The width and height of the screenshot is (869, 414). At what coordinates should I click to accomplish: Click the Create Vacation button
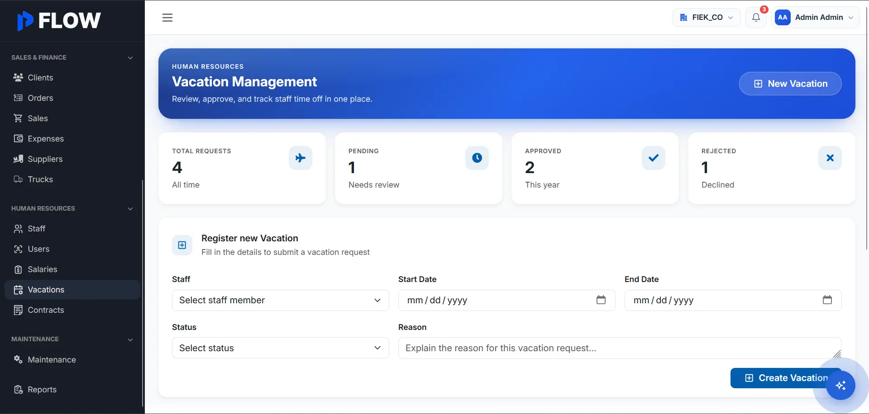coord(786,378)
